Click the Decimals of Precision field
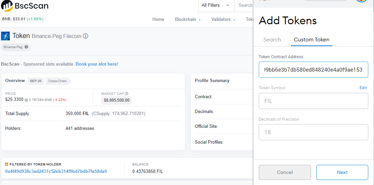The width and height of the screenshot is (374, 185). (313, 132)
